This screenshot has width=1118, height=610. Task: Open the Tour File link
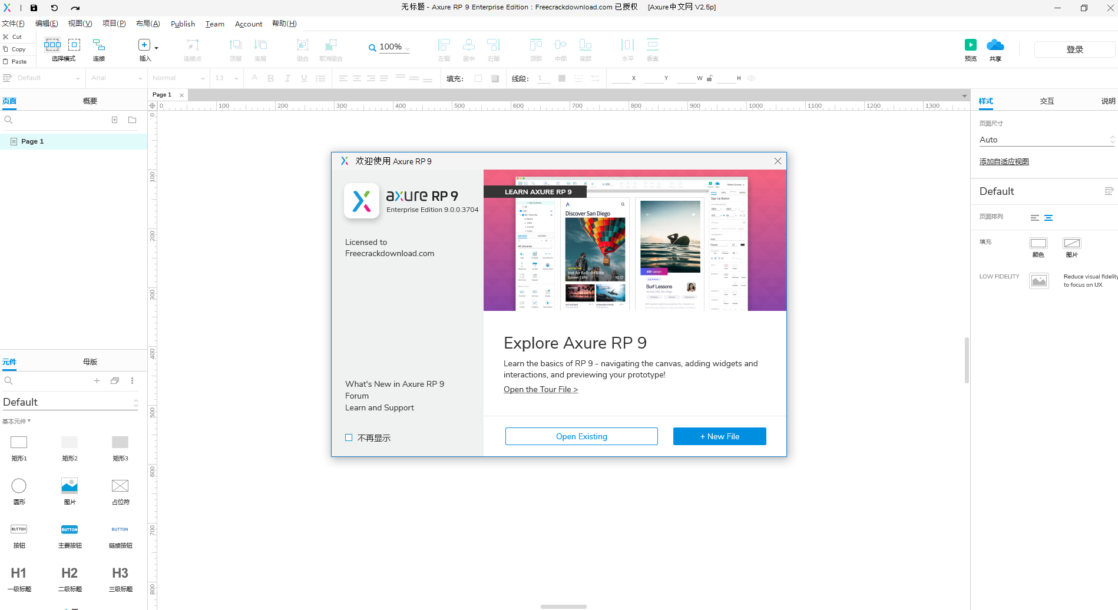click(540, 389)
